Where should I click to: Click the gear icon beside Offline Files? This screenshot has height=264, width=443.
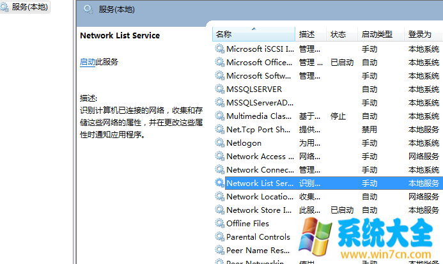coord(219,223)
